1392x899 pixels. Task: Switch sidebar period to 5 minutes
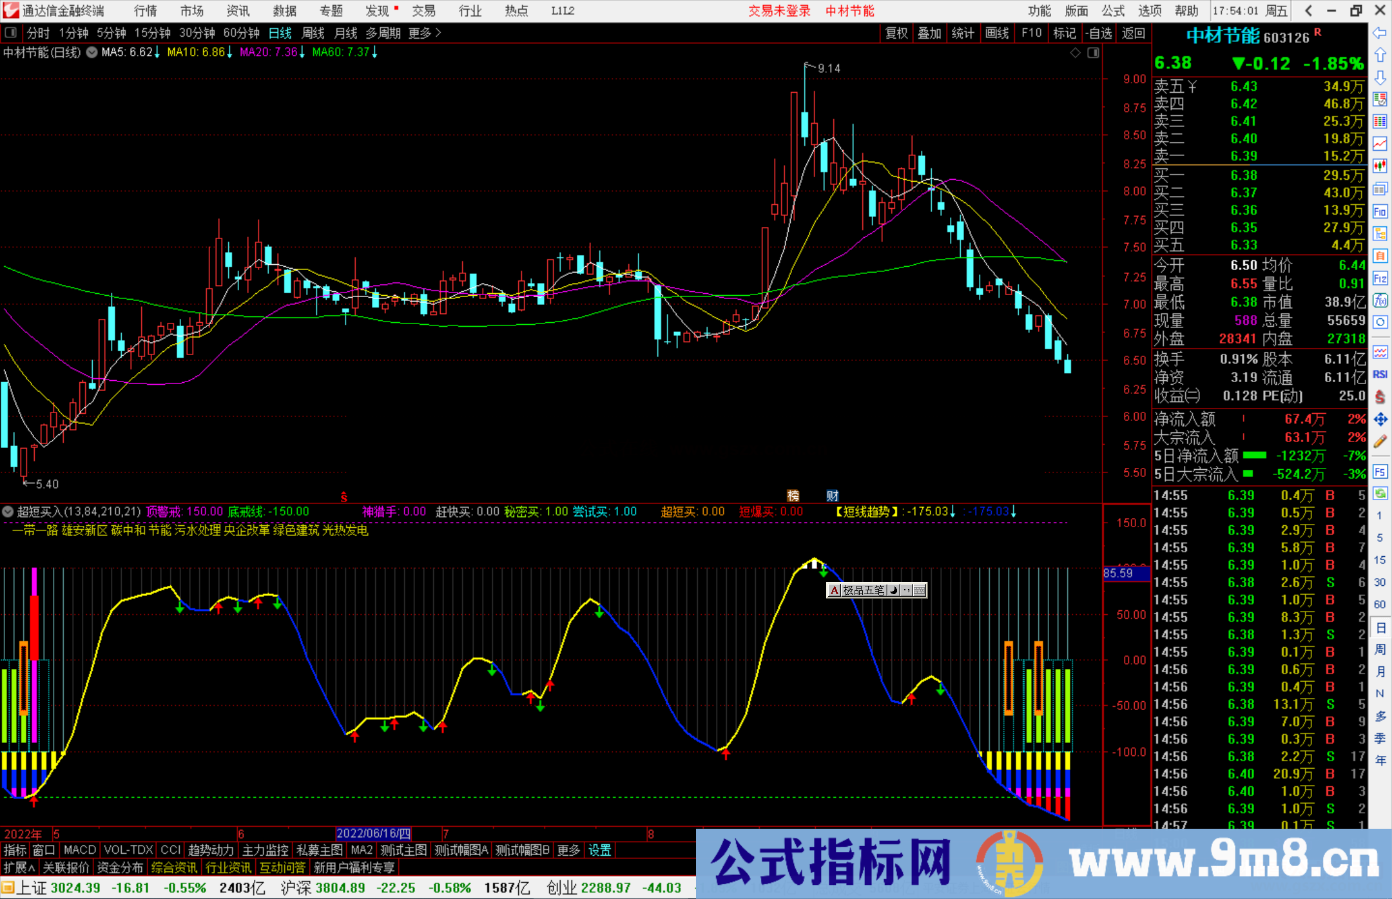coord(1380,537)
